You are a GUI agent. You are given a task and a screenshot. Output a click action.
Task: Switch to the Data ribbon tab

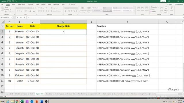tap(37, 4)
